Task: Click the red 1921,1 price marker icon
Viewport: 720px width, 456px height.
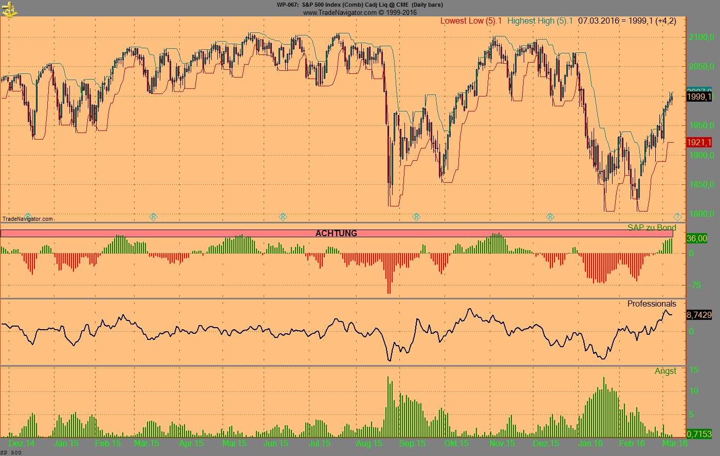Action: [x=699, y=143]
